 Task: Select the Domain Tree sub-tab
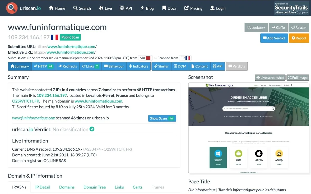click(x=95, y=187)
